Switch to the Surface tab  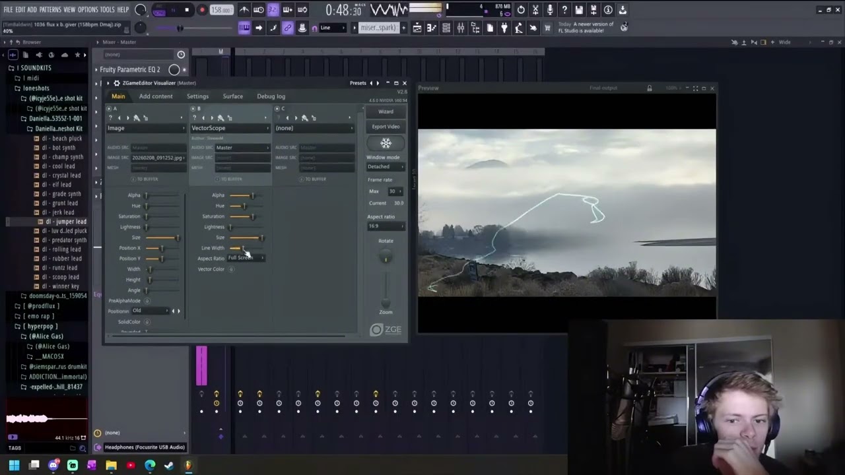coord(233,96)
